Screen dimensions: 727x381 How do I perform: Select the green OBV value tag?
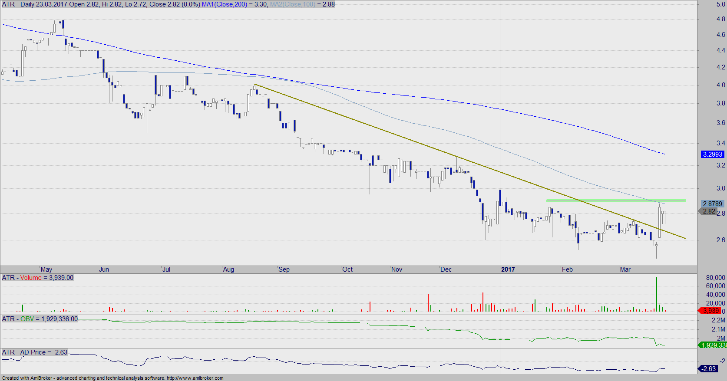[x=712, y=345]
